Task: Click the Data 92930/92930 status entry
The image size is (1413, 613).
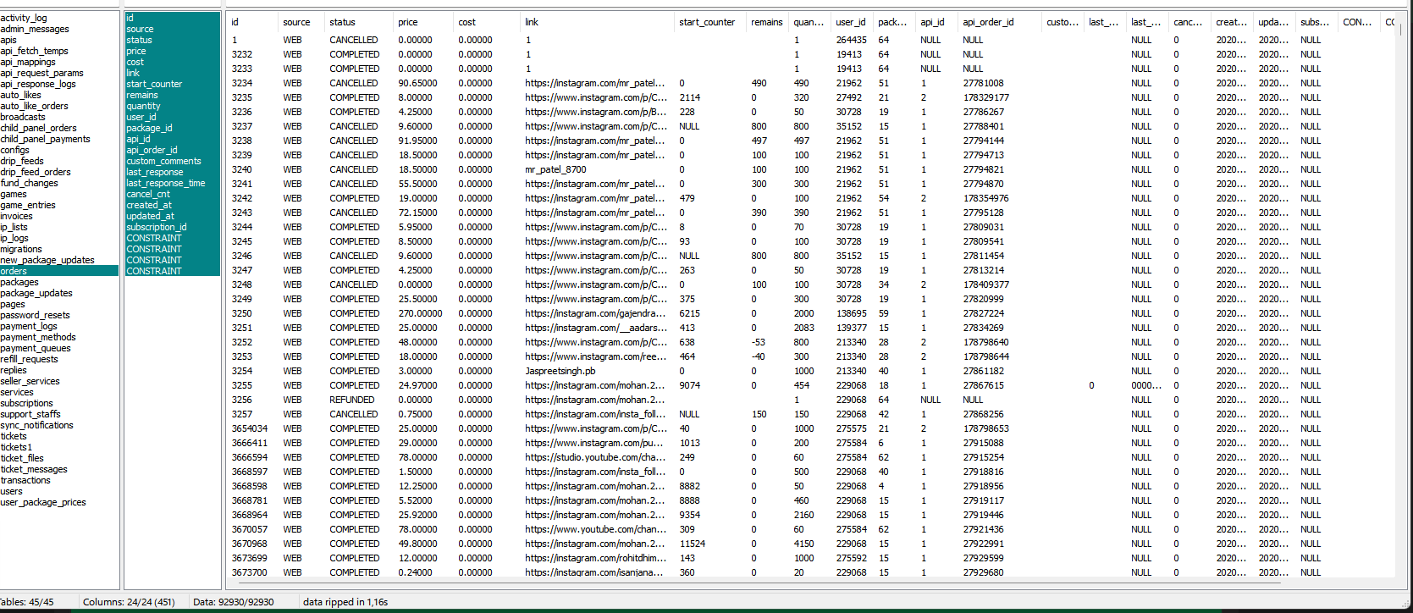Action: point(234,602)
